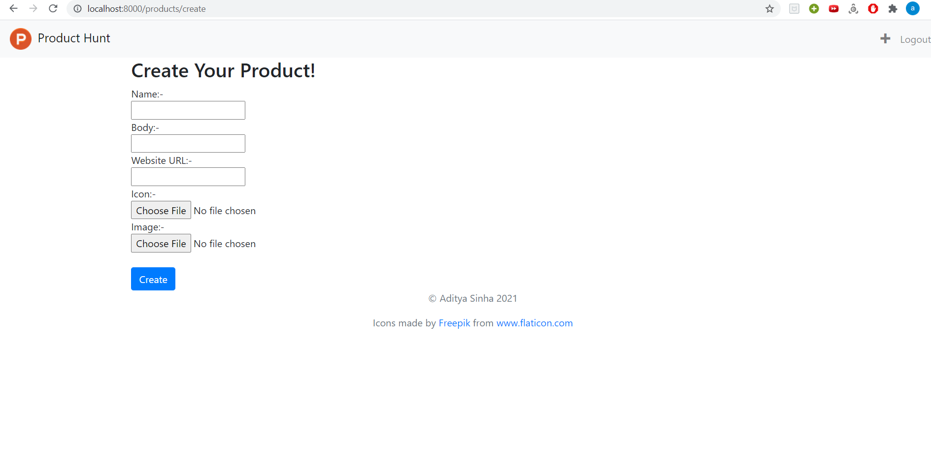The image size is (931, 475).
Task: Click the 'Name:-' label
Action: (x=147, y=94)
